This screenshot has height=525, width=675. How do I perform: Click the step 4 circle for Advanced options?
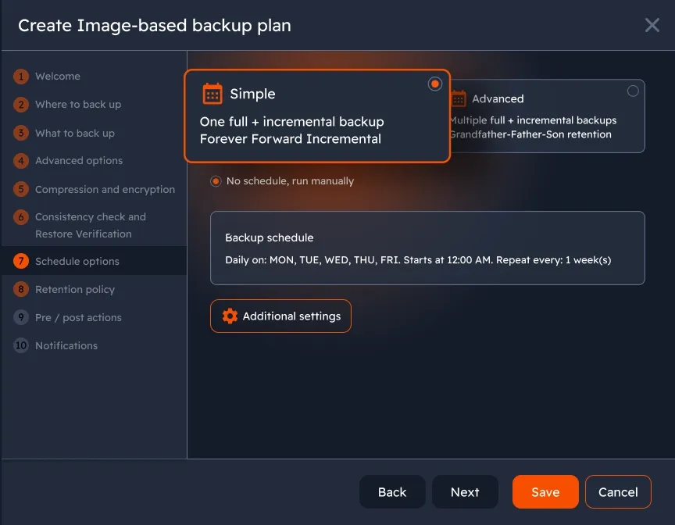tap(20, 161)
